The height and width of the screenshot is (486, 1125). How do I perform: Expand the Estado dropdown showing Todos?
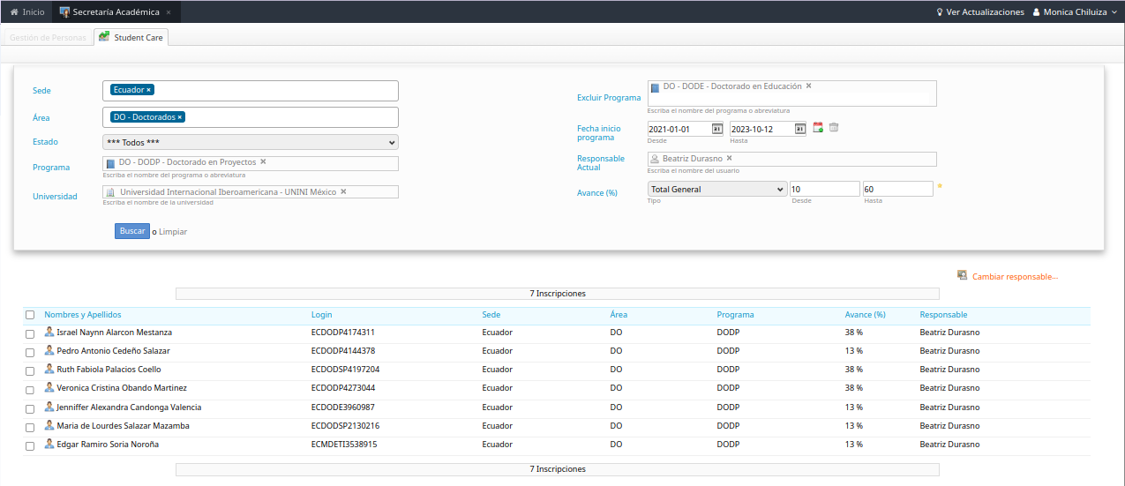251,142
